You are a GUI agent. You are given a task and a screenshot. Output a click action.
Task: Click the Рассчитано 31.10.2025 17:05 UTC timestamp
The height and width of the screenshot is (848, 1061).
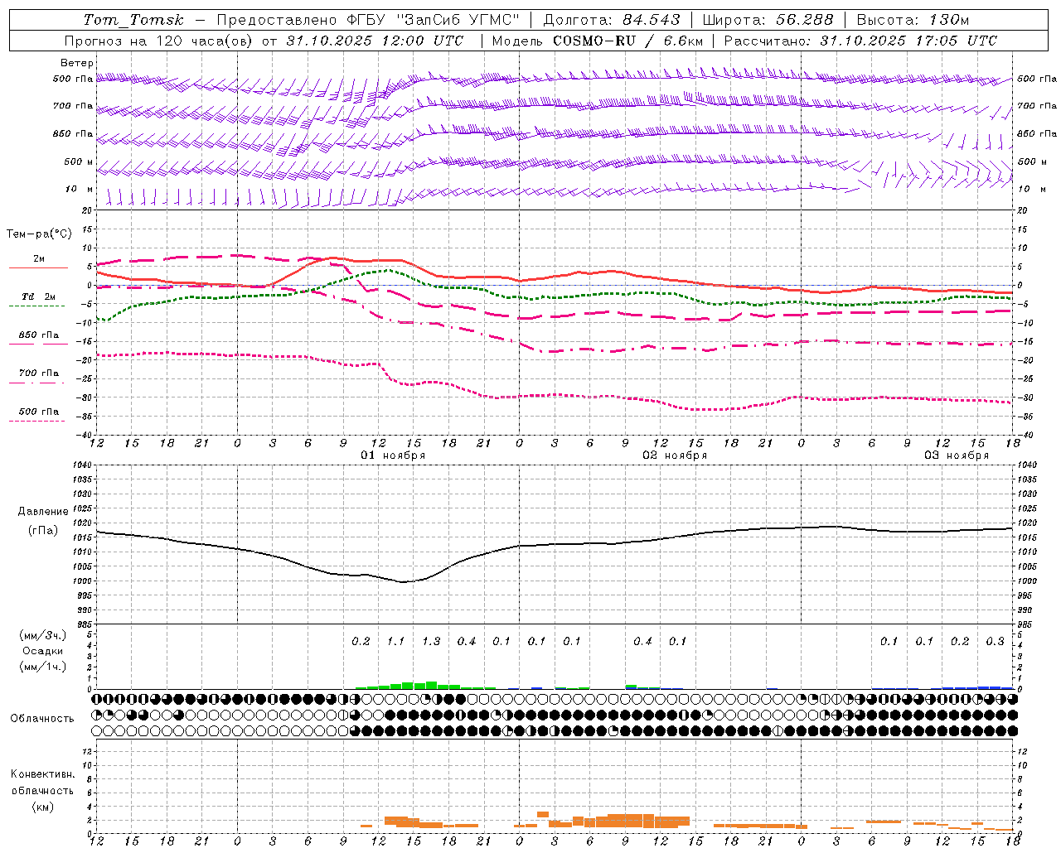pyautogui.click(x=860, y=41)
